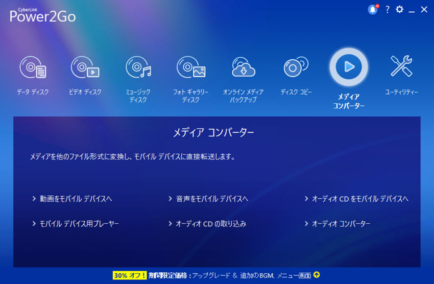
Task: Click the chevron beside オーディオ CD をモバイル デバイスへ
Action: point(306,199)
